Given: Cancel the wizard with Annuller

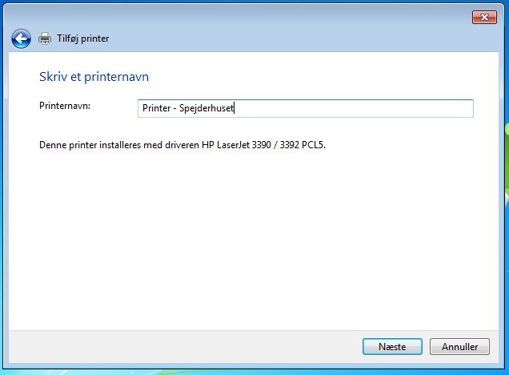Looking at the screenshot, I should pyautogui.click(x=459, y=346).
